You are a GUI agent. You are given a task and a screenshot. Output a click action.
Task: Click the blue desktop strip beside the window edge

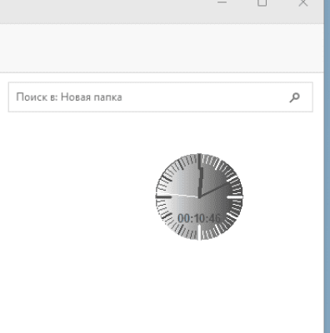327,166
